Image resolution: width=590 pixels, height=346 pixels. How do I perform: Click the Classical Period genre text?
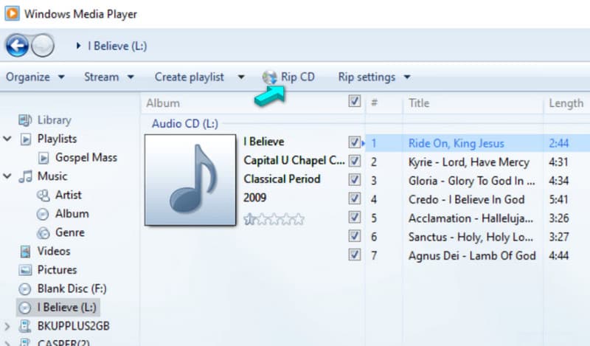pos(282,179)
